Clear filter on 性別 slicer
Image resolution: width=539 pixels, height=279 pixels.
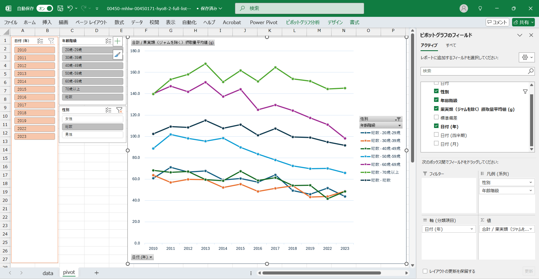pyautogui.click(x=119, y=110)
